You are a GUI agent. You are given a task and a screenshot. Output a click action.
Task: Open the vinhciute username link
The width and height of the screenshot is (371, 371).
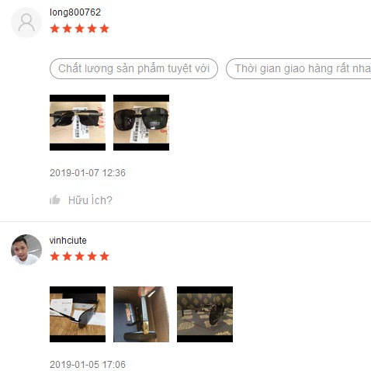point(68,241)
